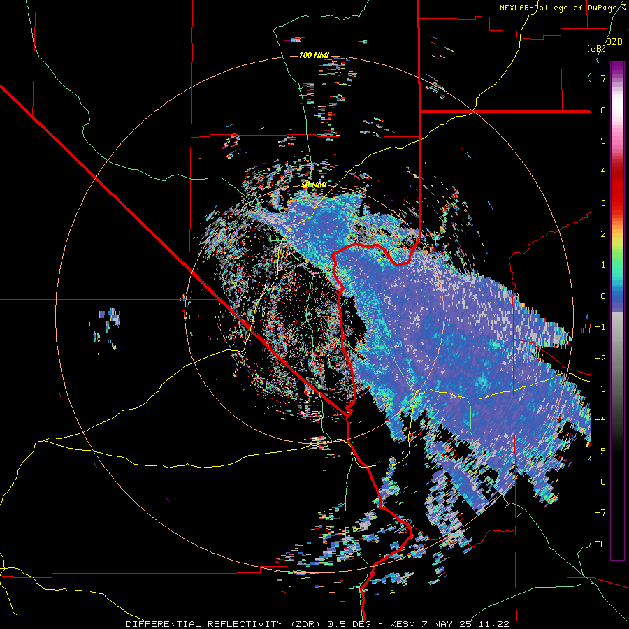629x629 pixels.
Task: Click the -6 dB color scale value
Action: pyautogui.click(x=600, y=482)
